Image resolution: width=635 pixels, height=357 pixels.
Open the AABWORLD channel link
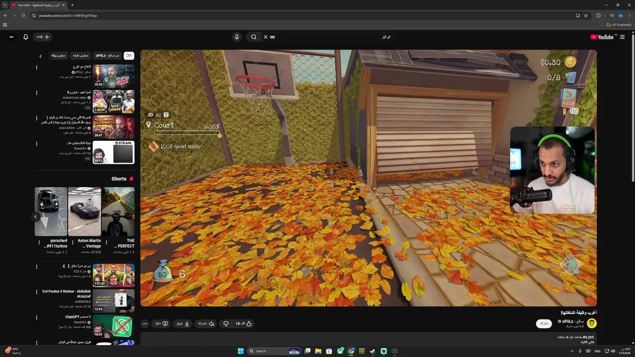pyautogui.click(x=83, y=301)
